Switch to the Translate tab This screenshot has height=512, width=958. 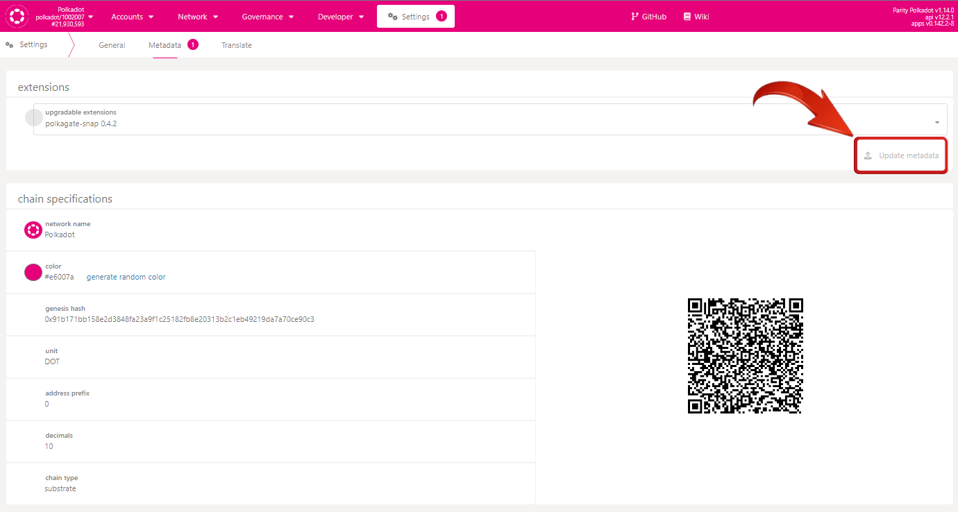coord(237,45)
